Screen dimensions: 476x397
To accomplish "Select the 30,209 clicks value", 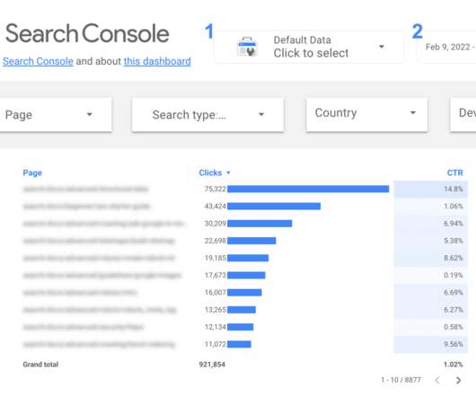I will pos(216,224).
